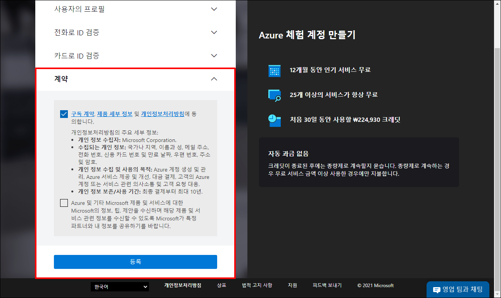Collapse the 계약 section chevron
The width and height of the screenshot is (501, 298).
214,79
